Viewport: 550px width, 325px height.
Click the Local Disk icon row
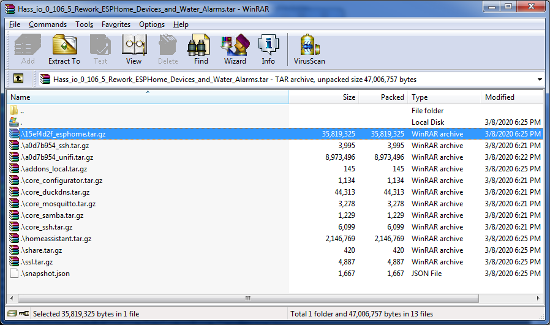[14, 122]
